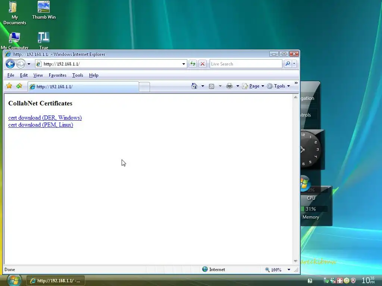Open the View menu
This screenshot has width=382, height=286.
coord(38,75)
